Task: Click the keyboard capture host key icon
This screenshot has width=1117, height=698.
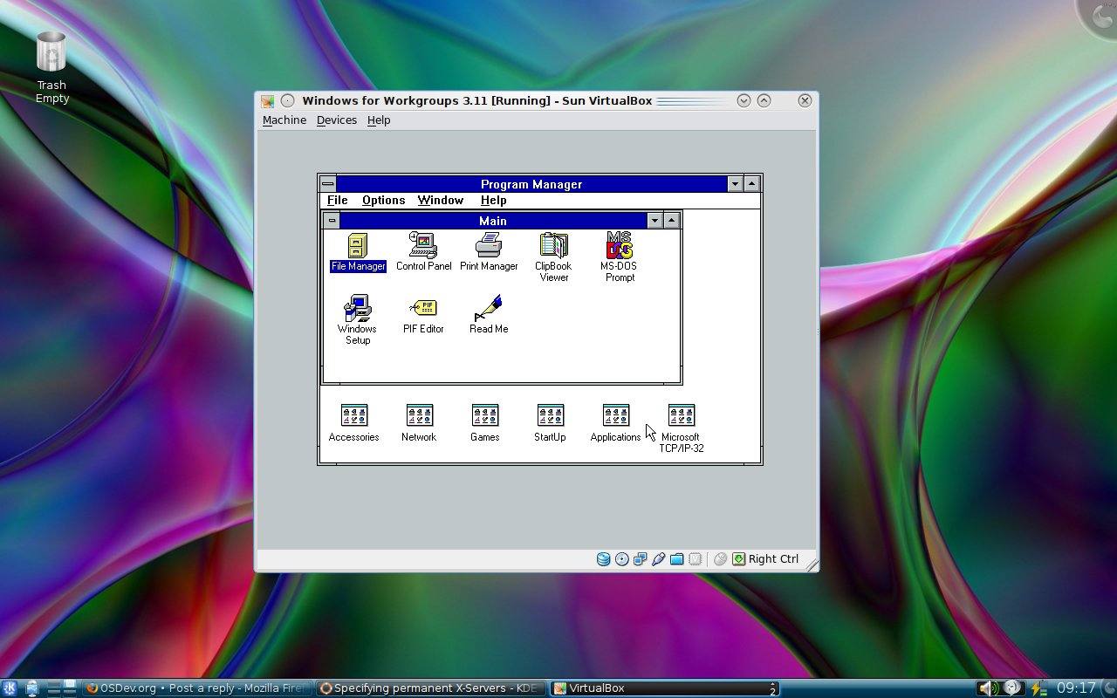Action: [x=738, y=559]
